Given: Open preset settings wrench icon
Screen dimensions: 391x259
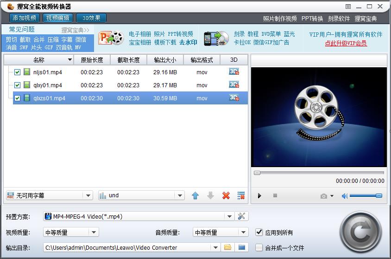Looking at the screenshot, I should pyautogui.click(x=242, y=216).
